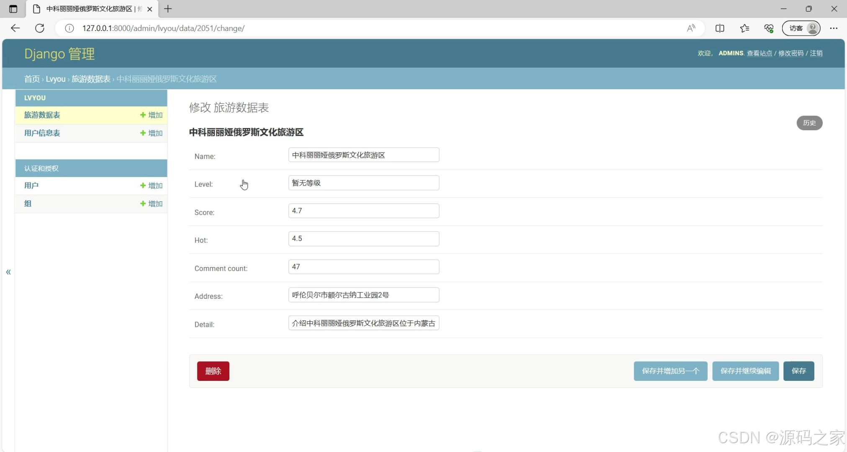Collapse the sidebar with double chevron
This screenshot has width=847, height=452.
coord(8,272)
